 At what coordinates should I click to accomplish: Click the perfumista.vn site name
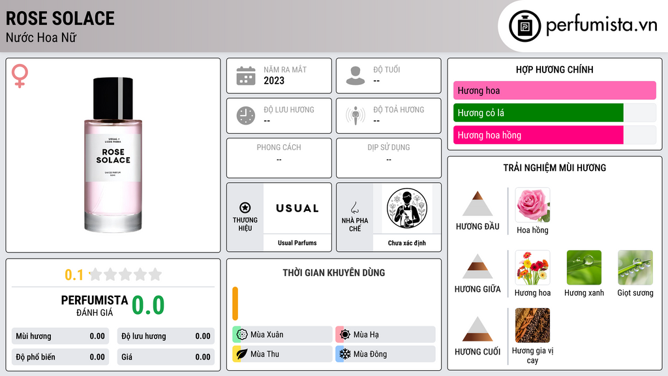click(x=601, y=25)
